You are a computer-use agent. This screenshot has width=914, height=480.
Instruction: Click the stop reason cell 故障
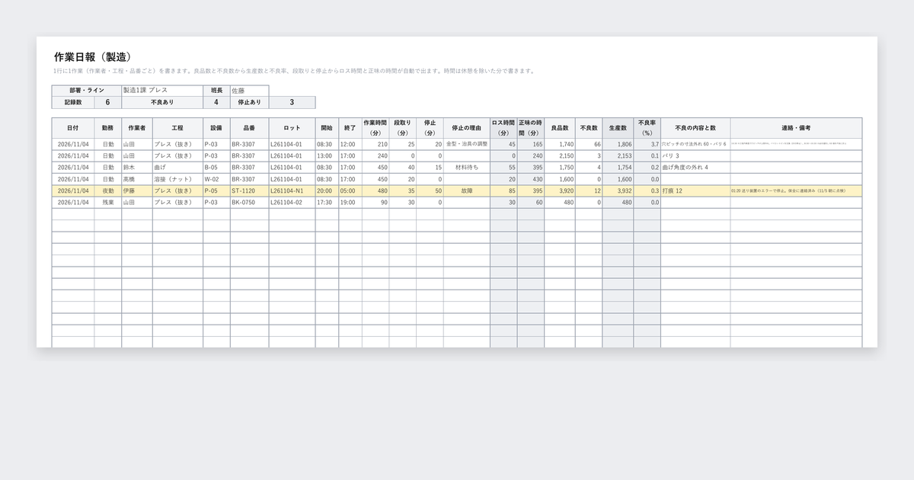coord(467,190)
